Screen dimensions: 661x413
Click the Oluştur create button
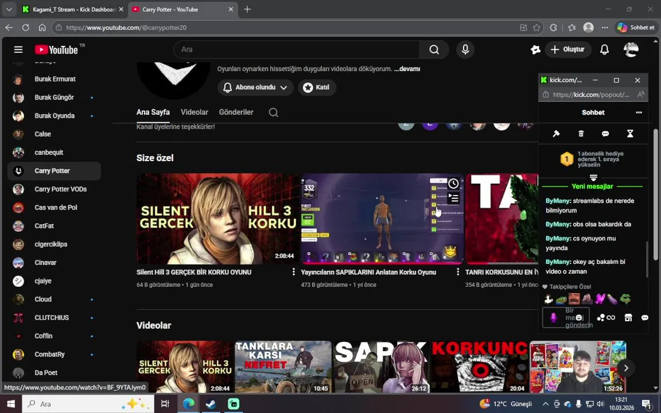click(x=568, y=50)
